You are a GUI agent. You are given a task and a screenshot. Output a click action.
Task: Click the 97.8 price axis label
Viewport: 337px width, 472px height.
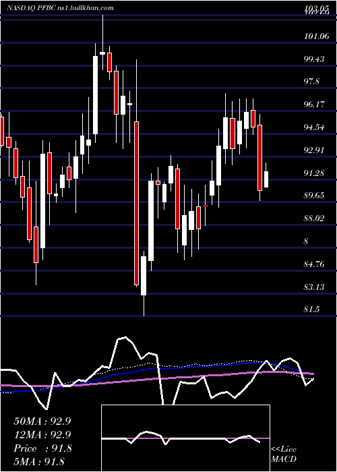[311, 82]
